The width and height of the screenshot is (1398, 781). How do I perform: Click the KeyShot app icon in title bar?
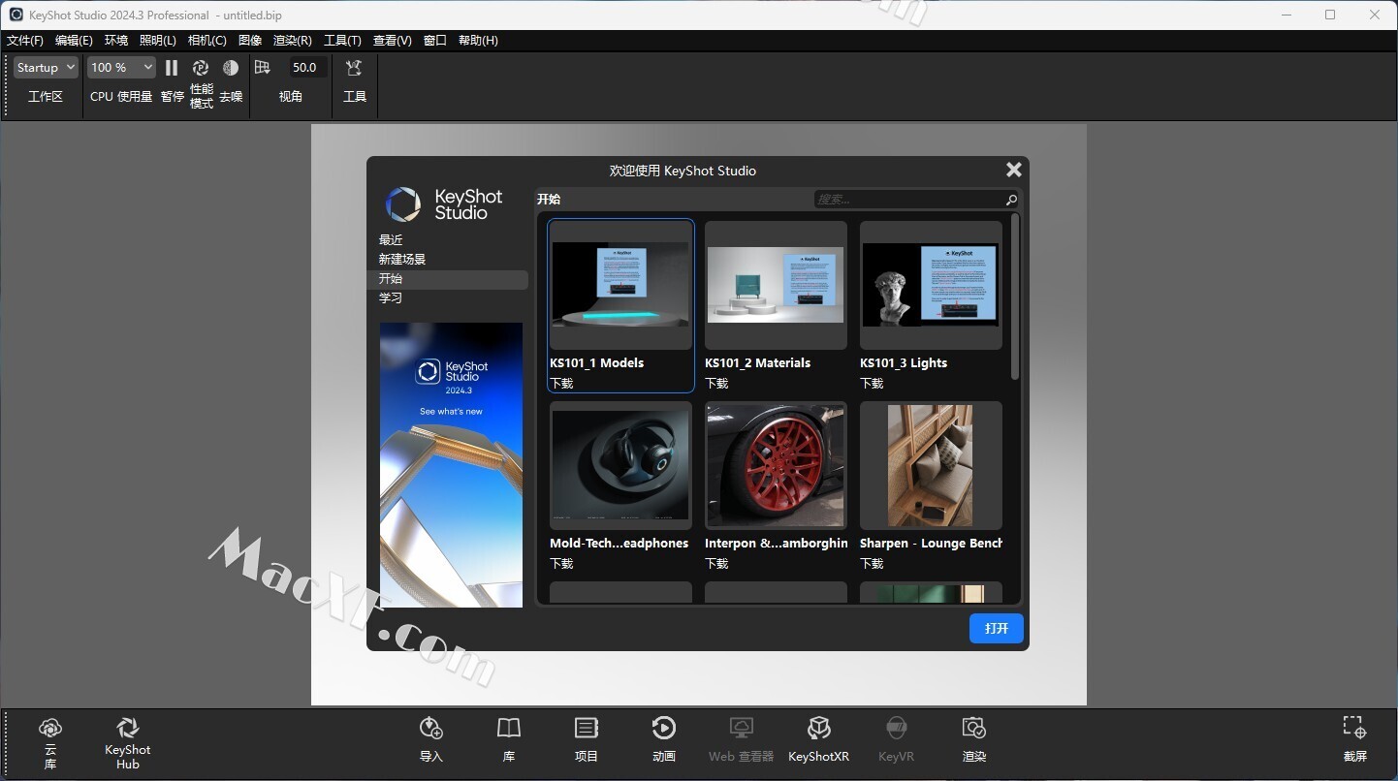point(16,15)
